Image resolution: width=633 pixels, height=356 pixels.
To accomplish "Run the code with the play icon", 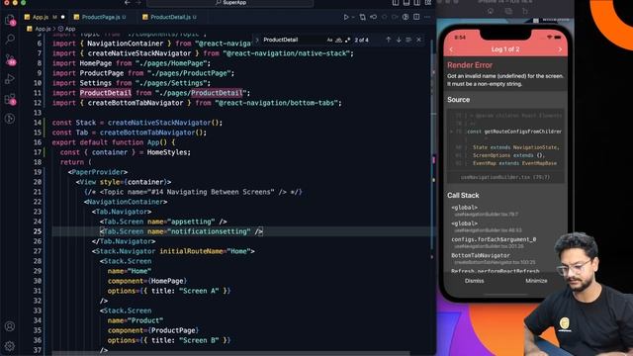I will 346,17.
